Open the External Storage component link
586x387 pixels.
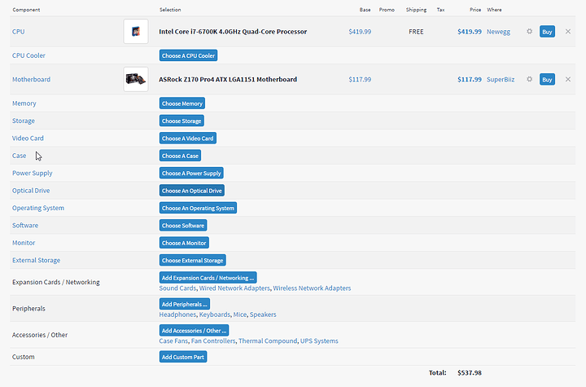pyautogui.click(x=36, y=260)
